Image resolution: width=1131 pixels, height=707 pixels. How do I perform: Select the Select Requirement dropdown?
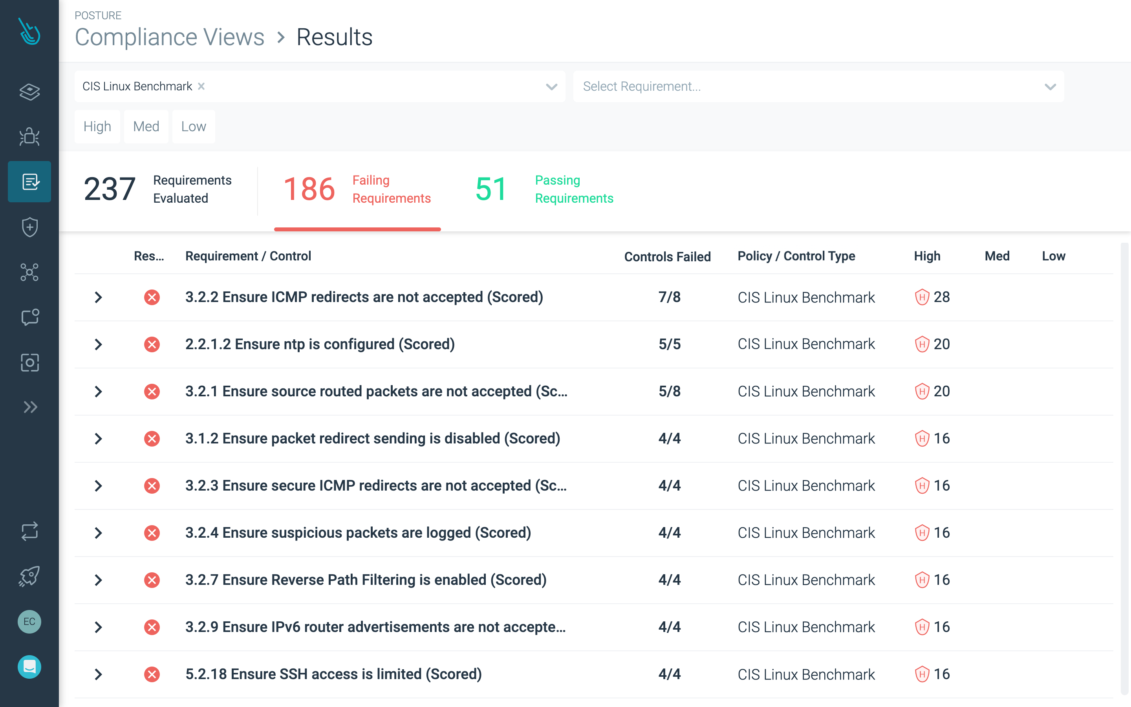tap(818, 86)
